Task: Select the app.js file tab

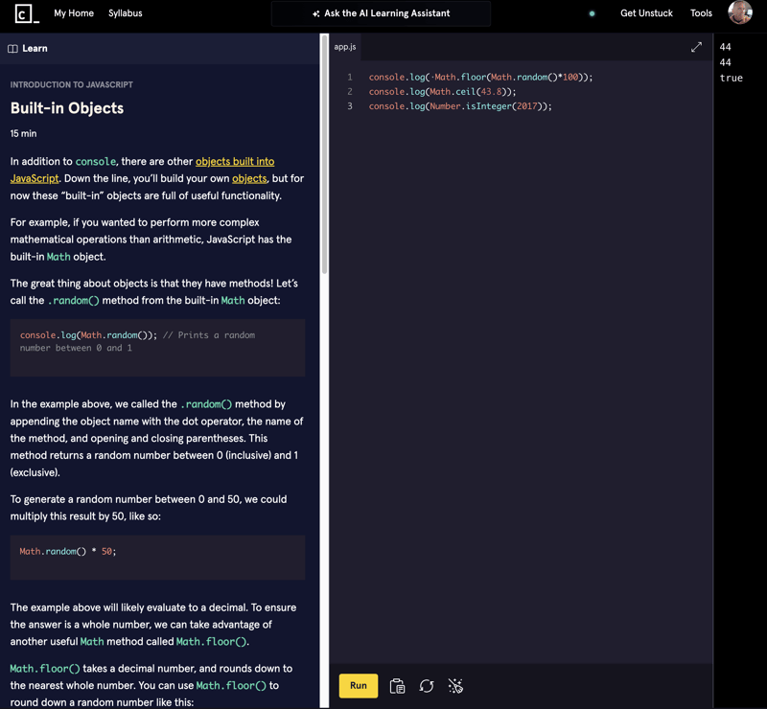Action: pos(345,47)
